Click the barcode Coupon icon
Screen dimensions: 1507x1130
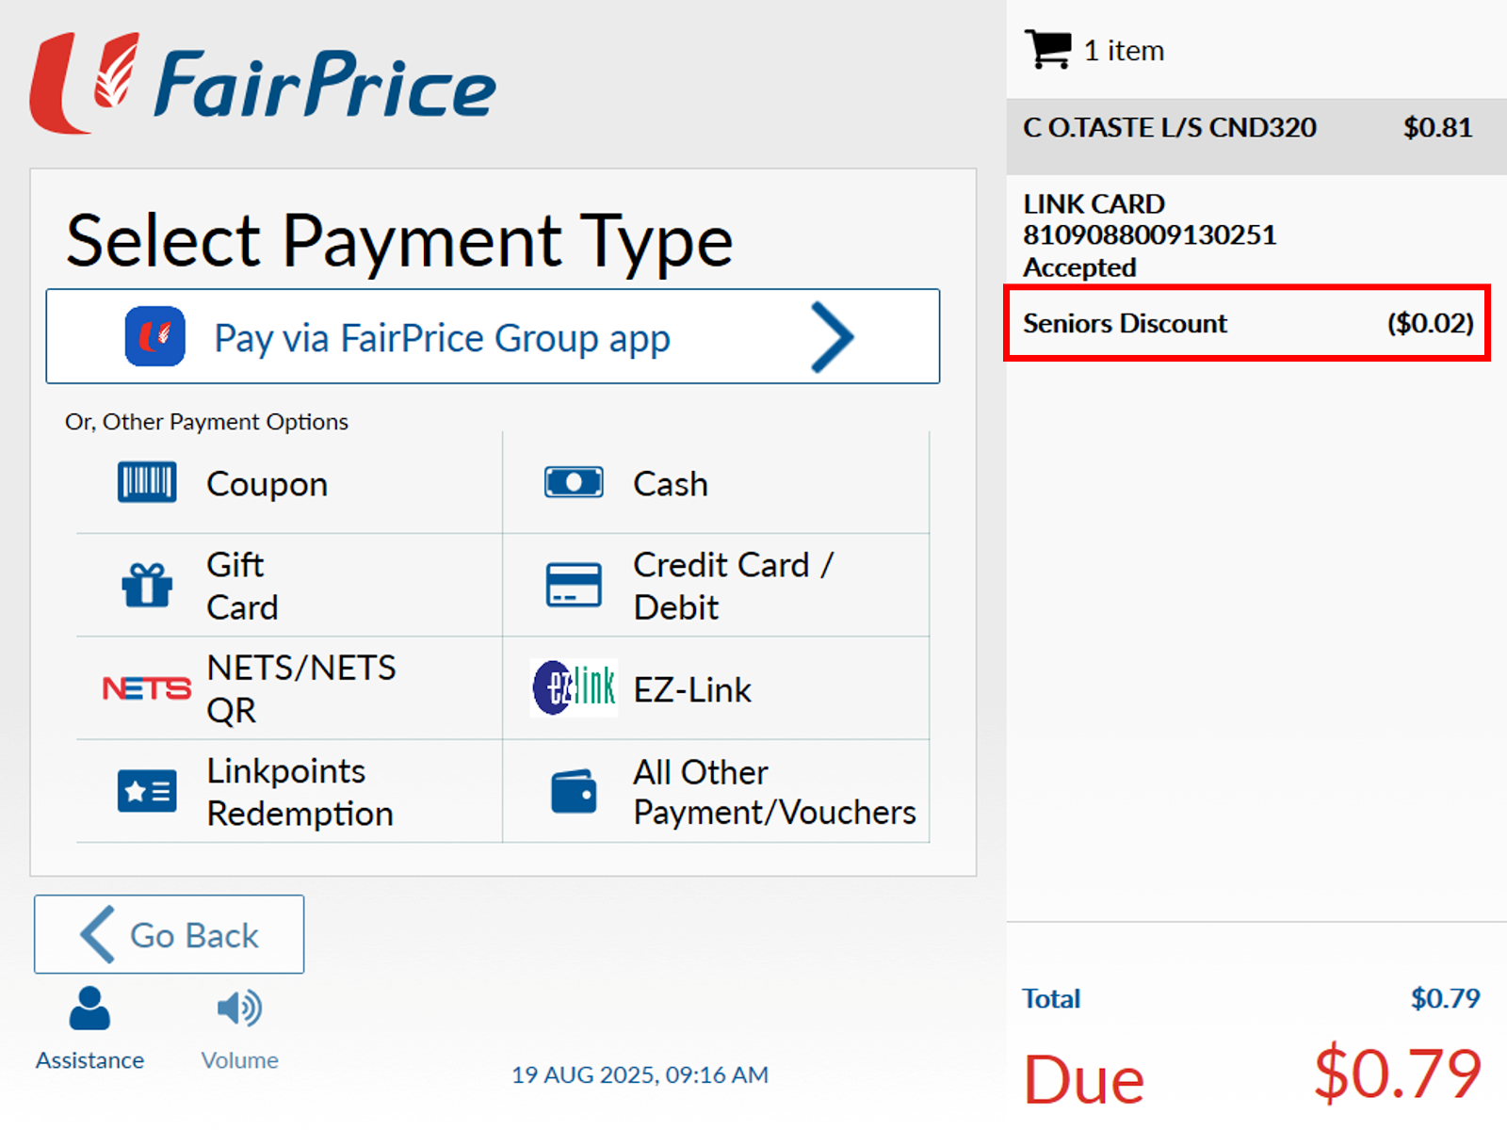tap(147, 482)
